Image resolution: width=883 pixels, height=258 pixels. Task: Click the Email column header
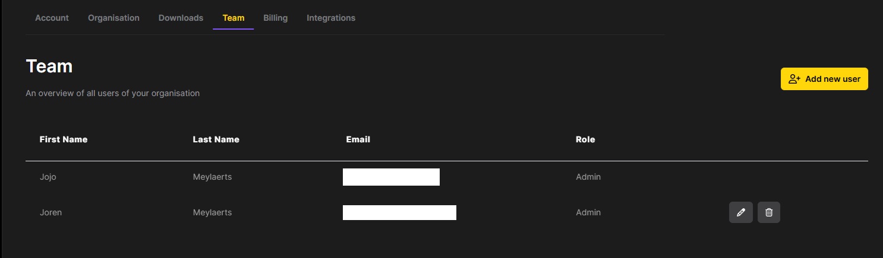click(x=358, y=139)
